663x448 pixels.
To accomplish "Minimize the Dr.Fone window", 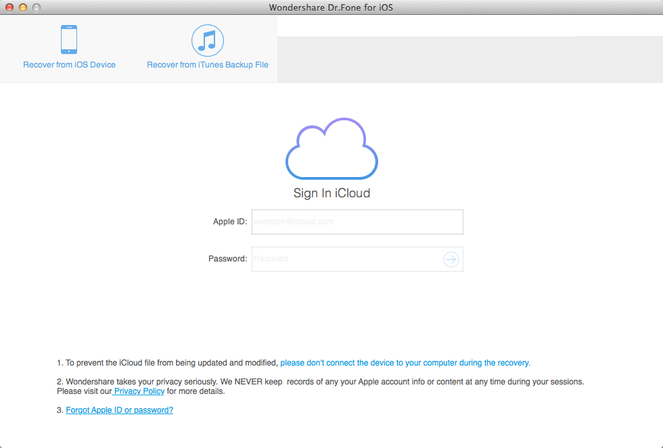I will [23, 7].
